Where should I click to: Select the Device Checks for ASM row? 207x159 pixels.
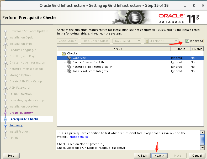(130, 63)
